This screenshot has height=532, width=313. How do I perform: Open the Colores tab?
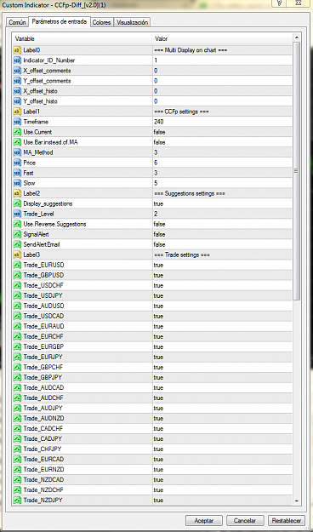point(102,22)
